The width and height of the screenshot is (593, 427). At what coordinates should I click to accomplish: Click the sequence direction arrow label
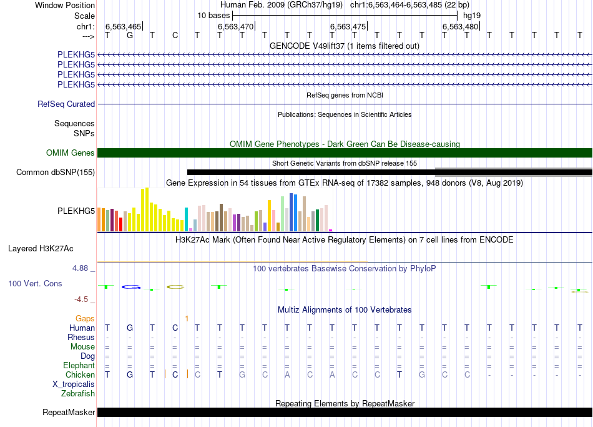coord(89,36)
